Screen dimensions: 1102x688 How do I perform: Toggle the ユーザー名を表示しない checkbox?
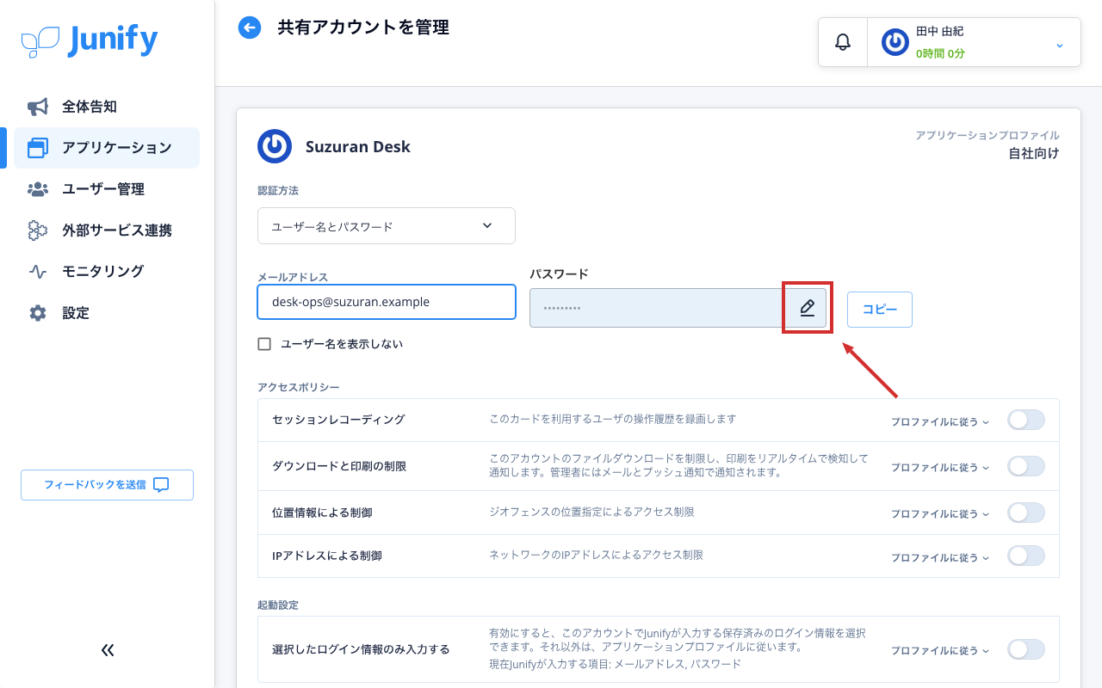tap(264, 344)
